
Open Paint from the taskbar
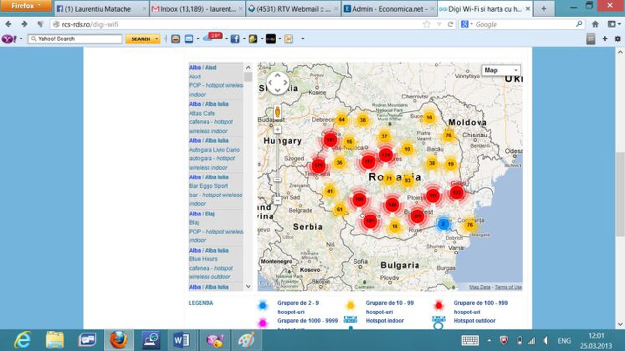point(246,339)
